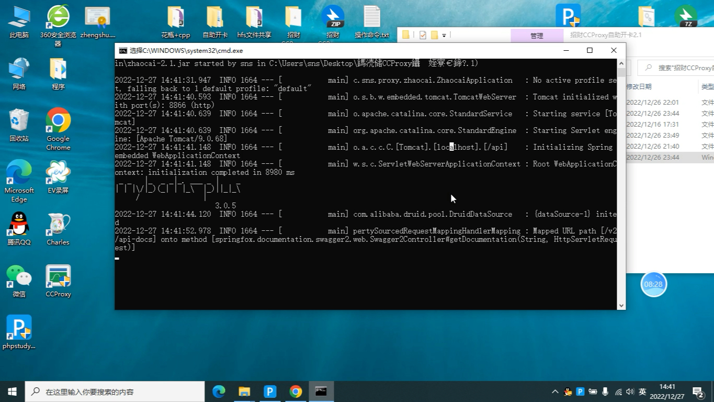
Task: Open the volume speaker tray icon
Action: click(x=630, y=392)
